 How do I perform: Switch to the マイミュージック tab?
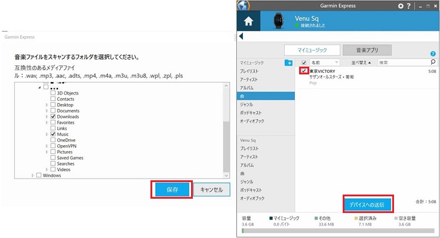coord(312,50)
